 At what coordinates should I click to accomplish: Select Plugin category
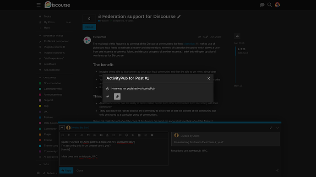coord(47,134)
